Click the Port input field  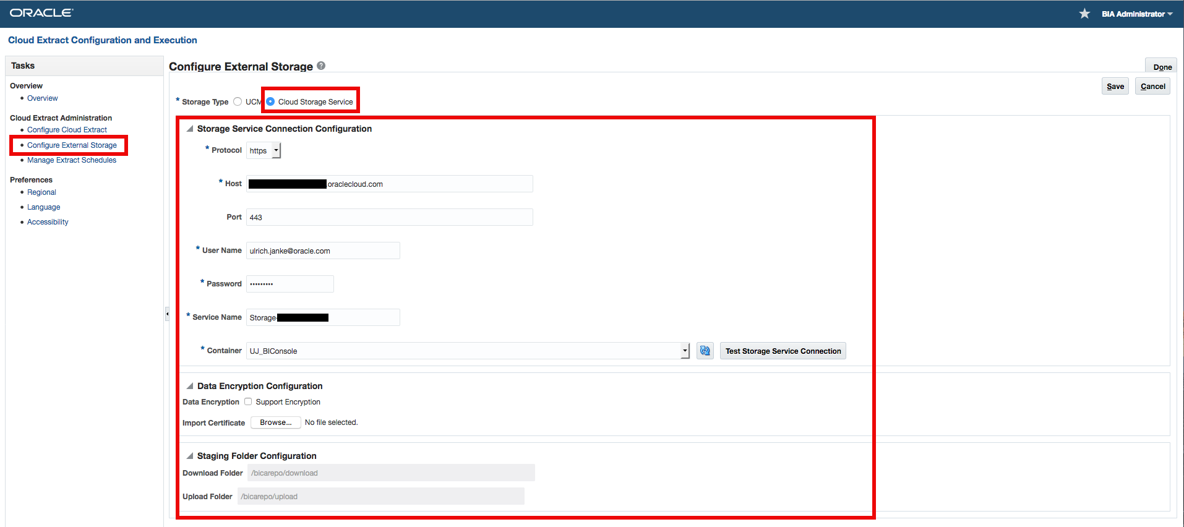[390, 217]
